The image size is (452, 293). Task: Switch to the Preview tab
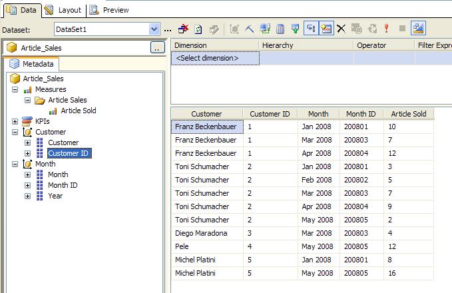(109, 10)
